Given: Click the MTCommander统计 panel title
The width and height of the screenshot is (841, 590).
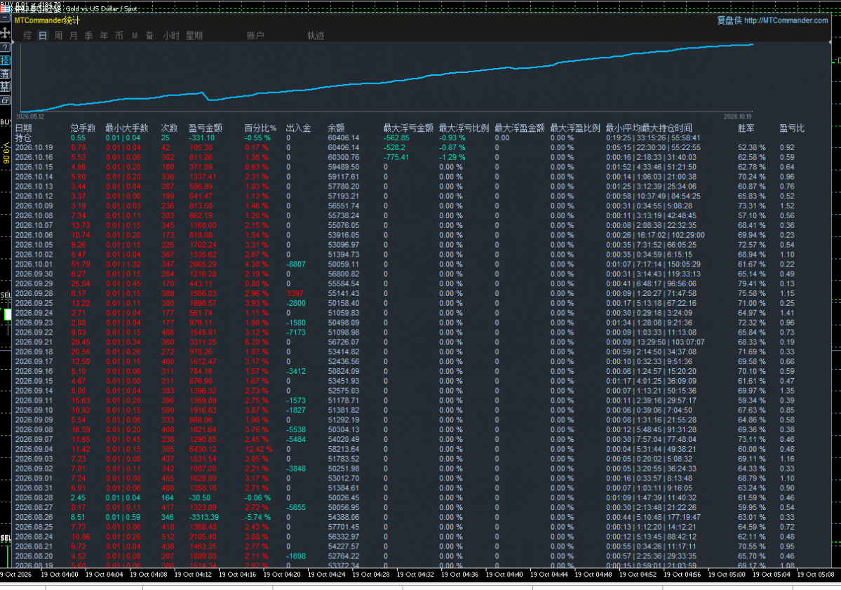Looking at the screenshot, I should click(x=47, y=20).
